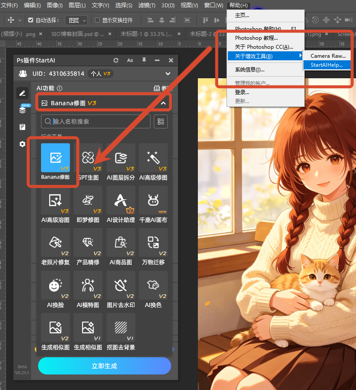Open StartAI settings gear
This screenshot has height=390, width=356.
click(x=22, y=144)
